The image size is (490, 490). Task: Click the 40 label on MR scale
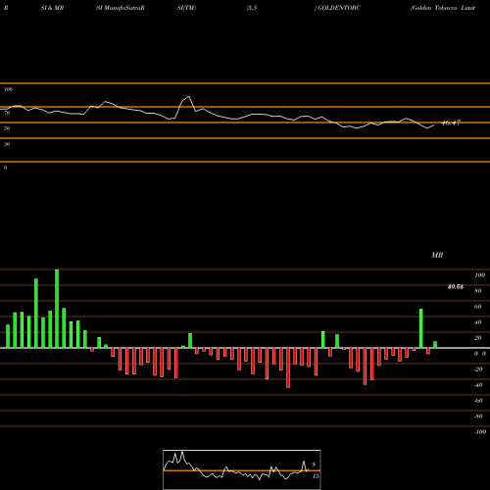click(478, 322)
